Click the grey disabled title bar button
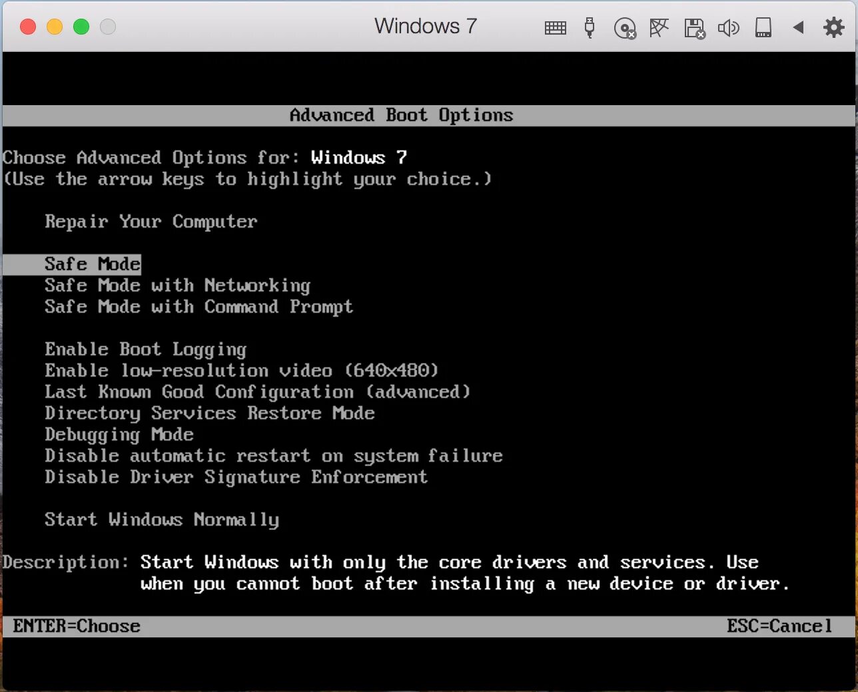The image size is (858, 692). pyautogui.click(x=108, y=27)
